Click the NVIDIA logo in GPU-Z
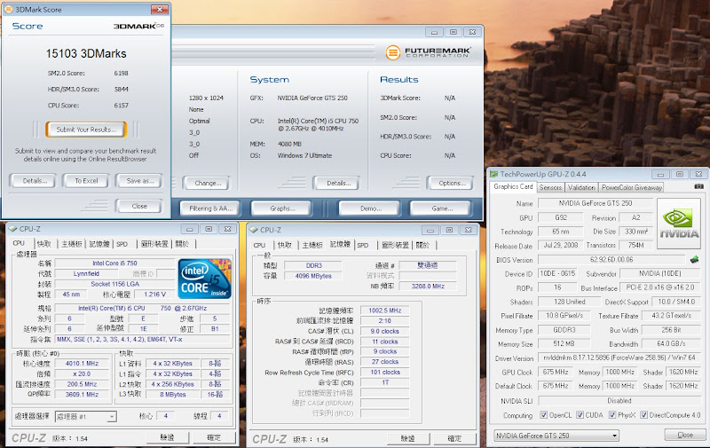 point(678,224)
